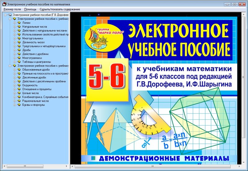Expand the Целые числа chapter
Image resolution: width=248 pixels, height=171 pixels.
tap(15, 93)
